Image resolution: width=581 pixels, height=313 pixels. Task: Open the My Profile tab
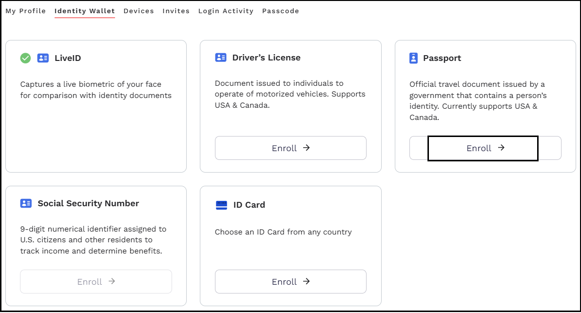click(25, 11)
